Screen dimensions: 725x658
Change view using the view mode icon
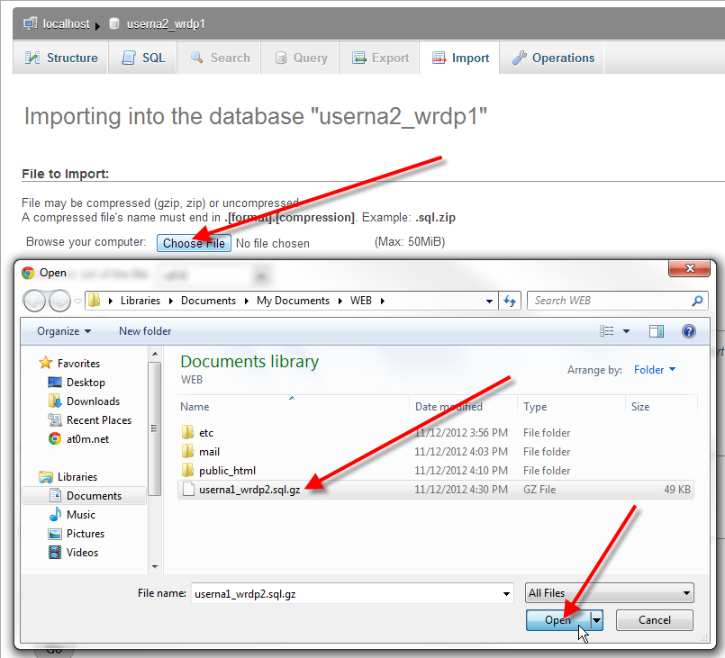[x=607, y=331]
